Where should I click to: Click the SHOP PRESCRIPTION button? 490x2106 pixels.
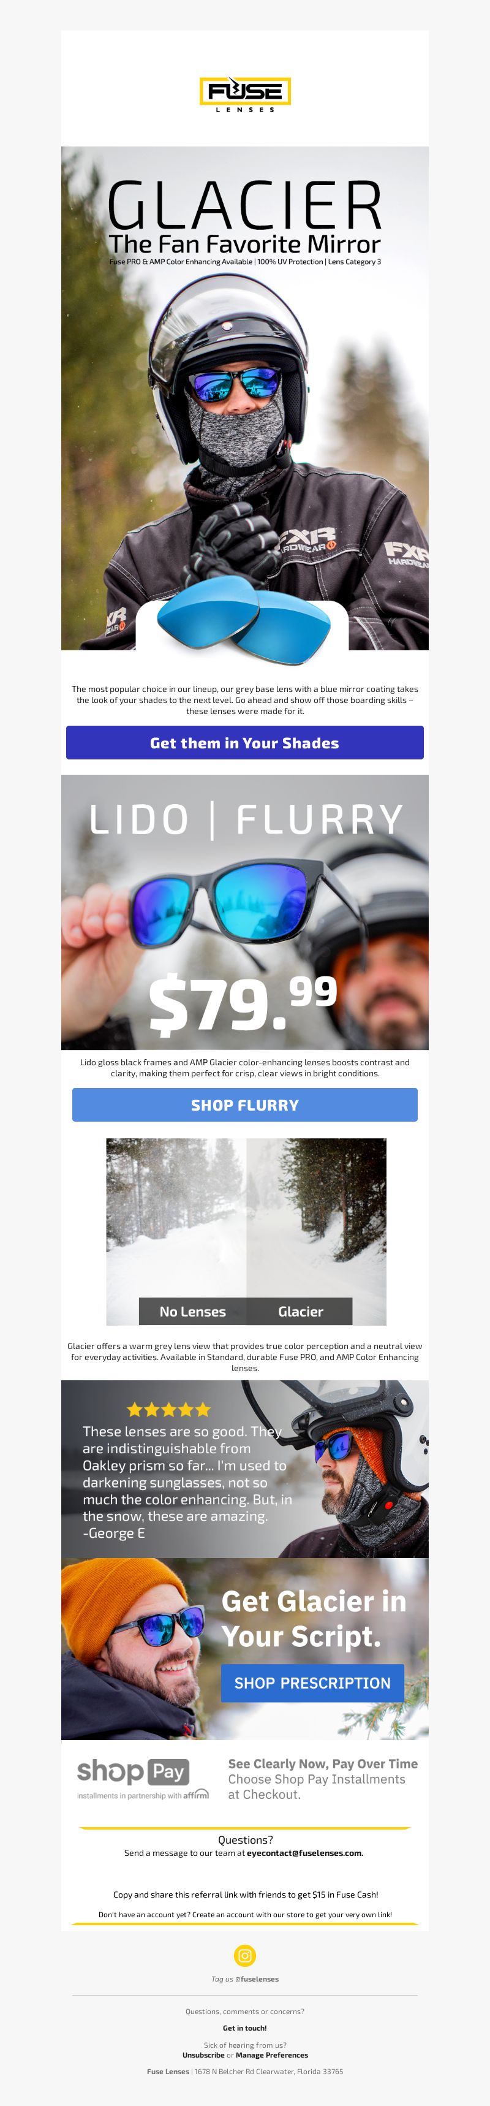click(x=313, y=1682)
